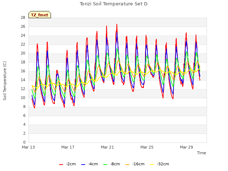Image resolution: width=228 pixels, height=171 pixels.
Task: Click the Mar 13 x-axis tick label
Action: tap(28, 147)
